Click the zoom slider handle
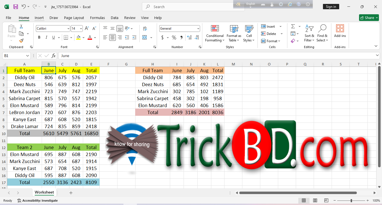The image size is (382, 205). 351,201
